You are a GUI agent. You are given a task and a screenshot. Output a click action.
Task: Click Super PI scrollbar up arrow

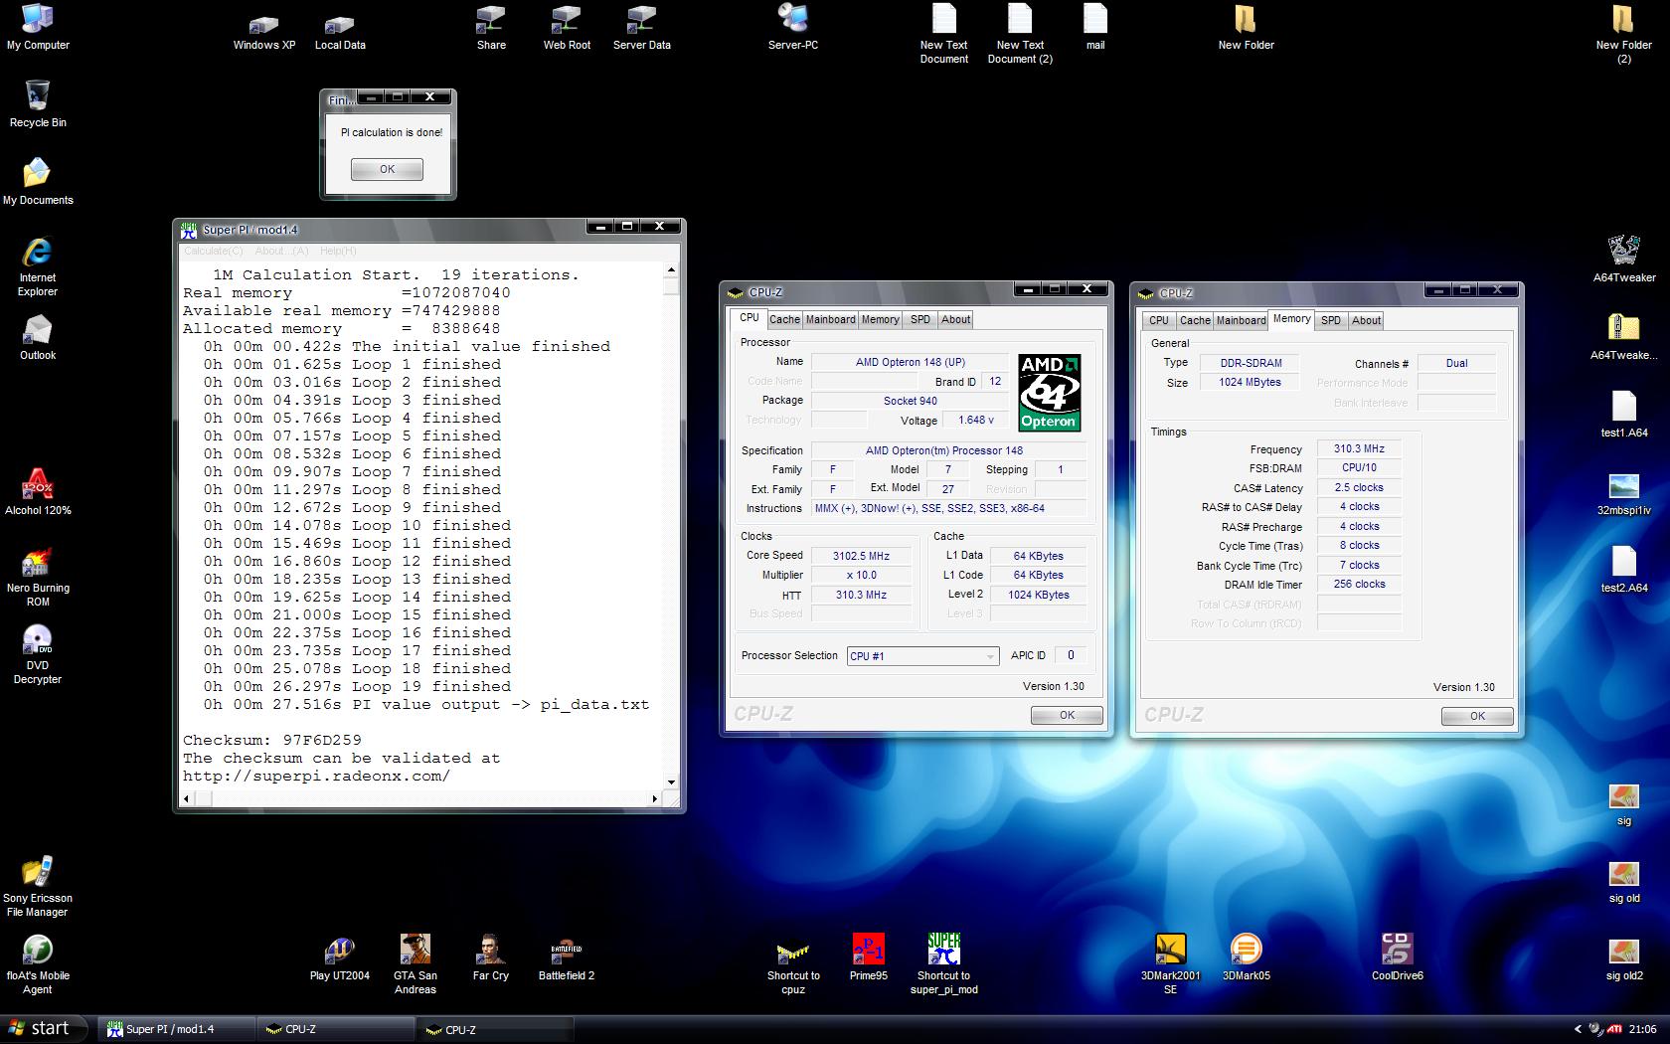671,269
